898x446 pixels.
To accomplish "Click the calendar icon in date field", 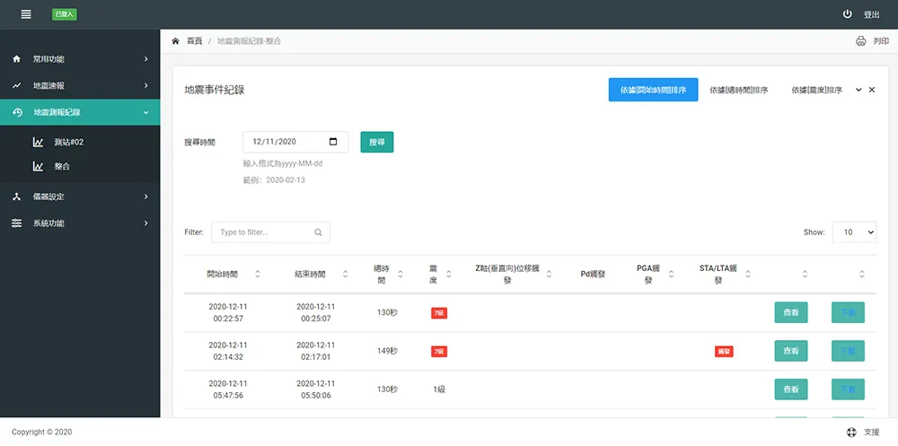I will tap(333, 142).
